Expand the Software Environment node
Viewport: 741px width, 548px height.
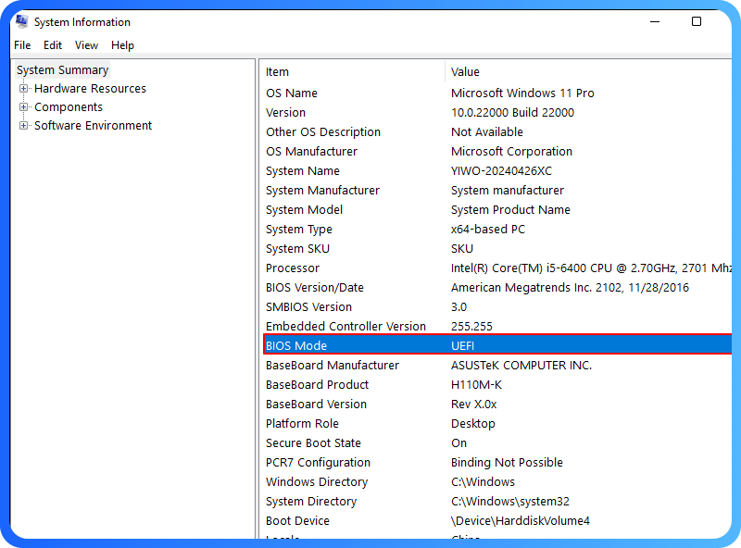[x=23, y=125]
